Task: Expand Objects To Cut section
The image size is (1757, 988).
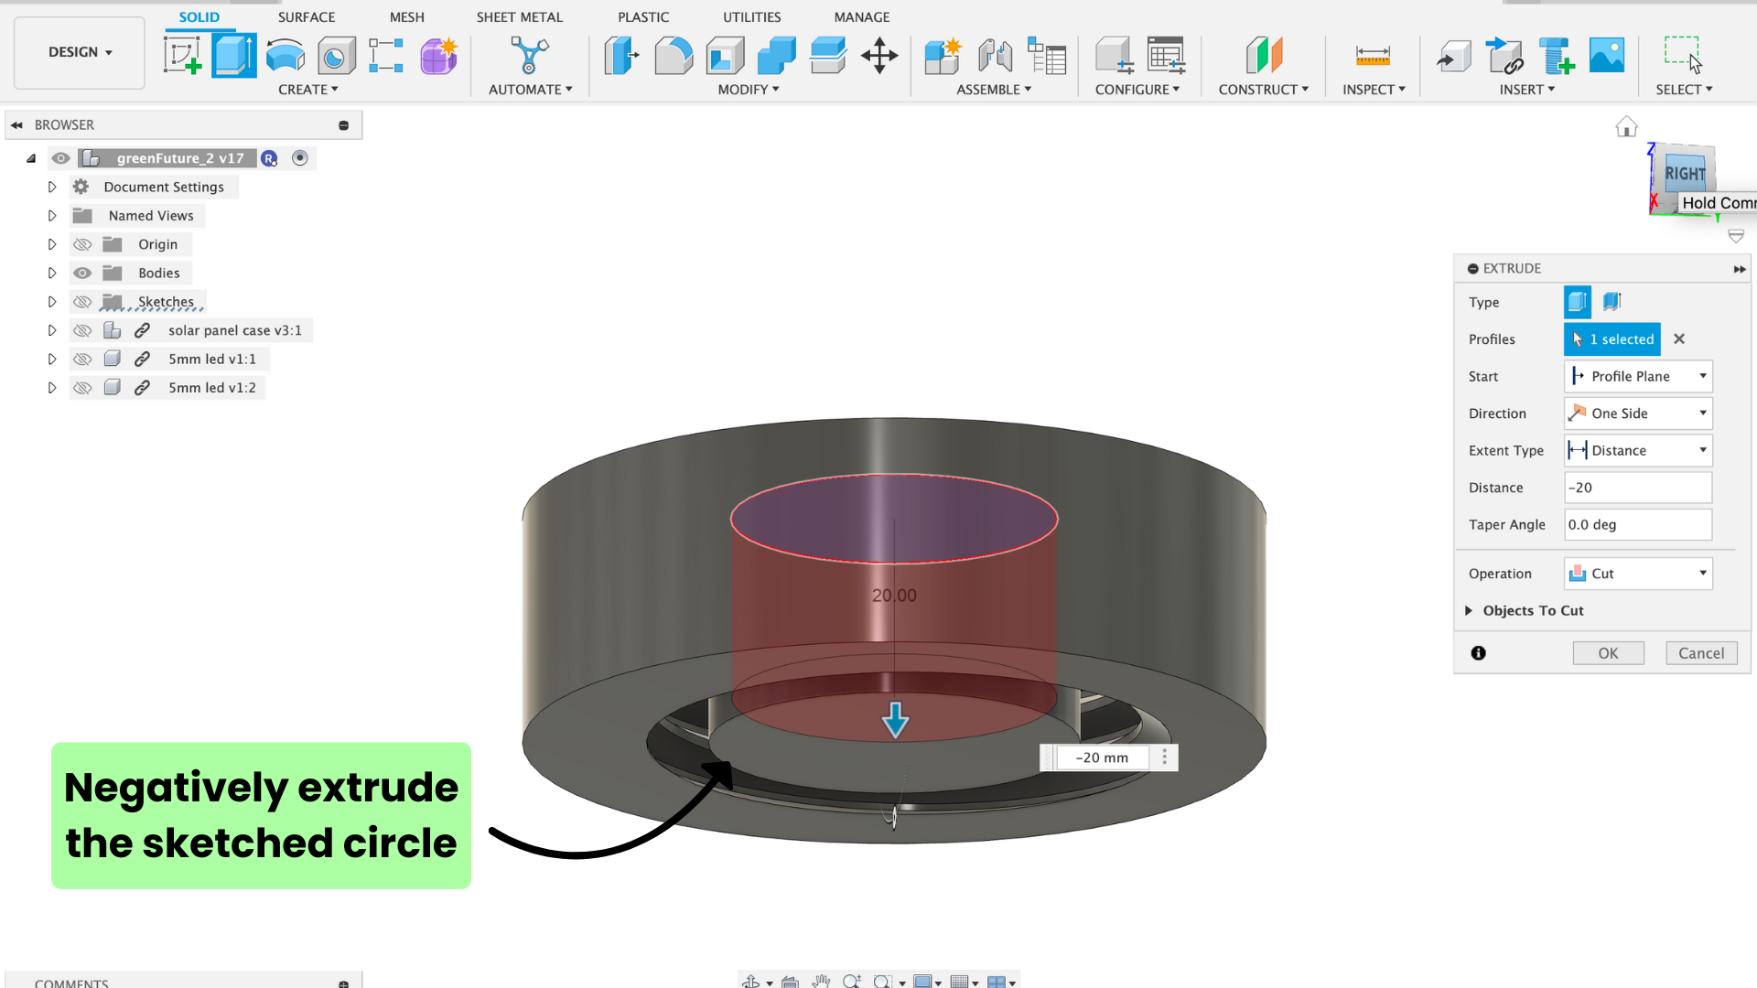Action: click(1469, 610)
